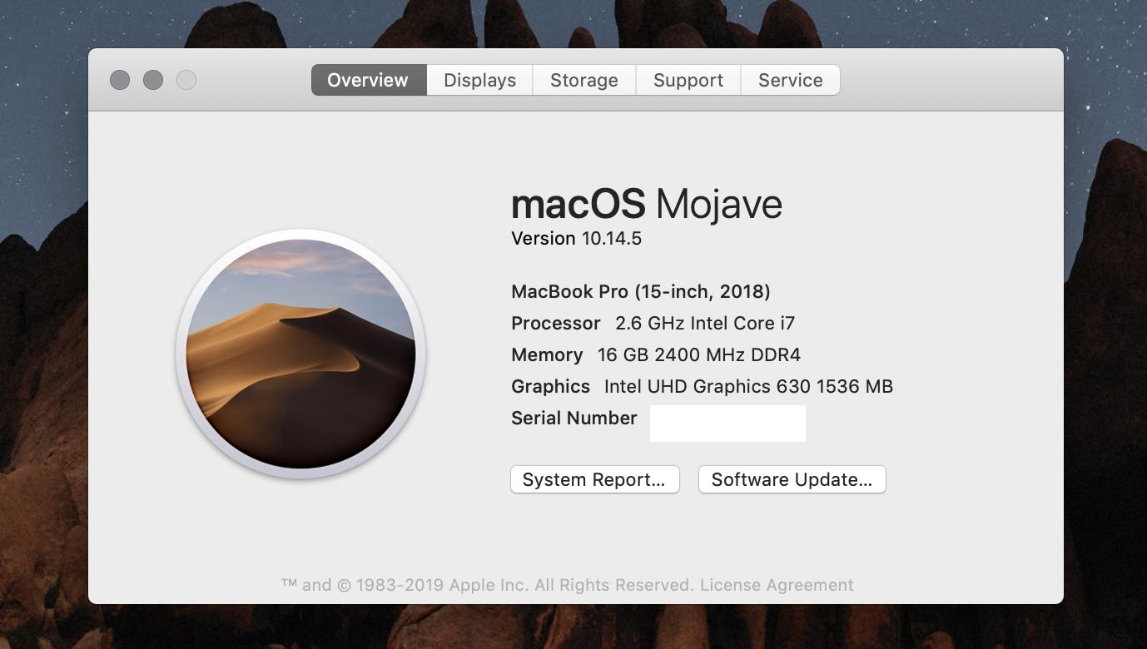
Task: Go to the Service tab
Action: (791, 80)
